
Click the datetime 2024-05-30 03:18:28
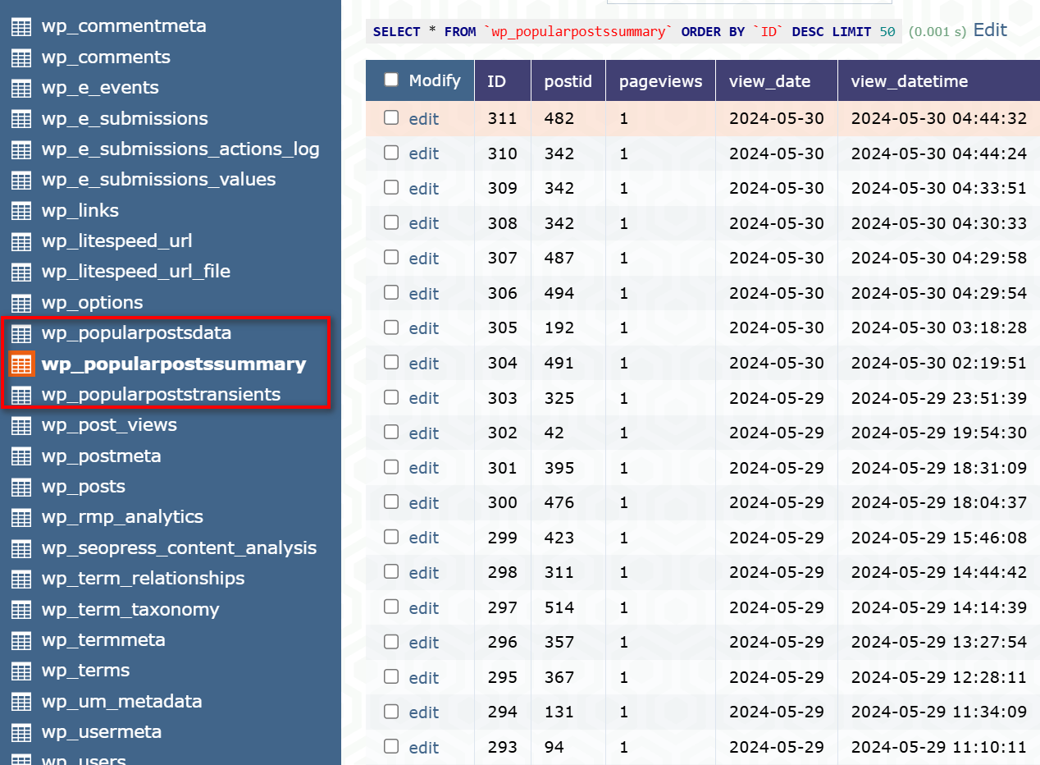pos(939,328)
